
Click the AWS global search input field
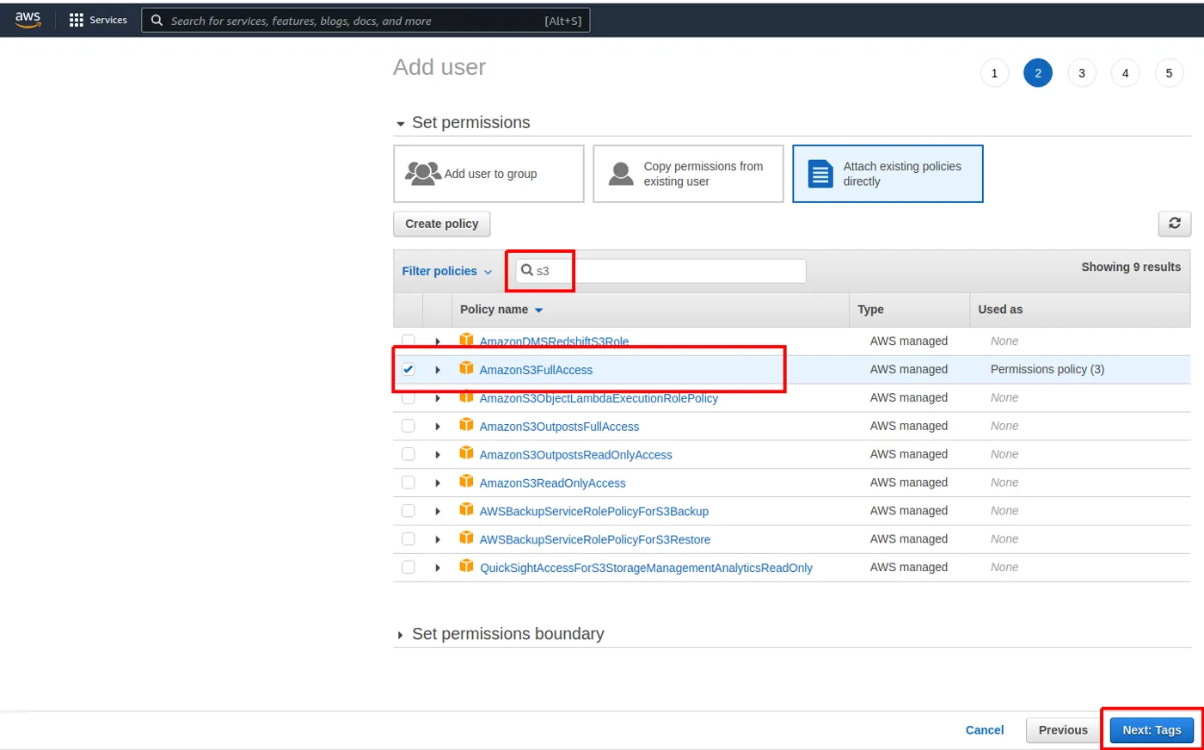[x=365, y=21]
